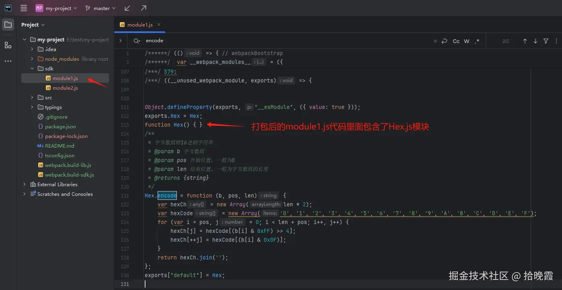562x290 pixels.
Task: Click the new line icon in search
Action: 444,41
